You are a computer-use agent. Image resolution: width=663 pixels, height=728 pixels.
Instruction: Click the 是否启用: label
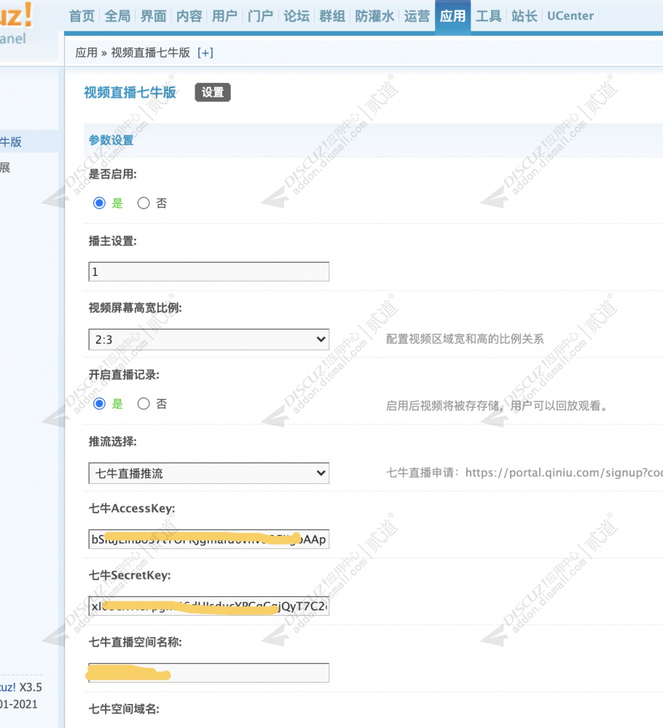(113, 175)
